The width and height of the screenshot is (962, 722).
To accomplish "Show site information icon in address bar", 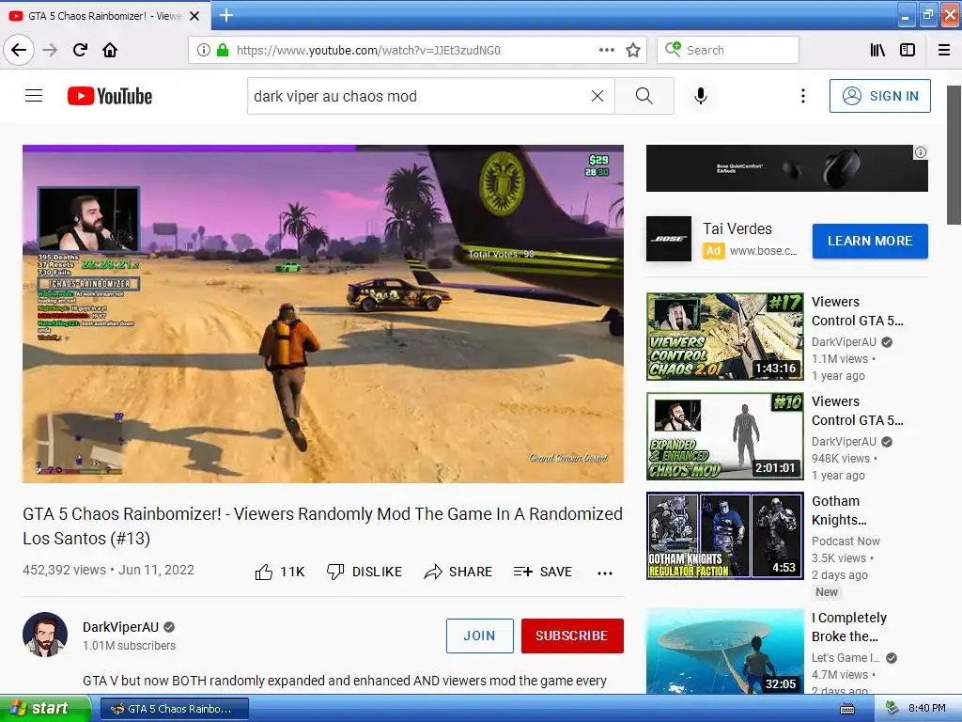I will tap(204, 51).
